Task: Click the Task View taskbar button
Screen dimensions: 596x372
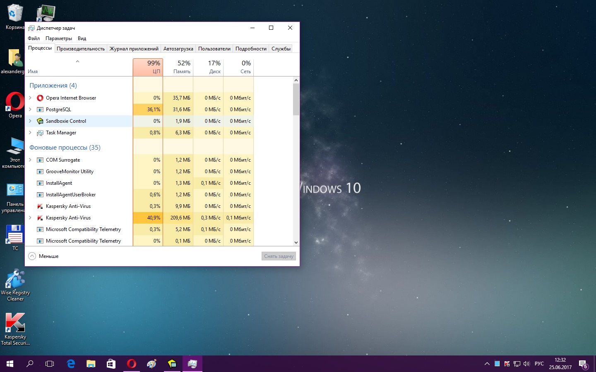Action: tap(50, 364)
